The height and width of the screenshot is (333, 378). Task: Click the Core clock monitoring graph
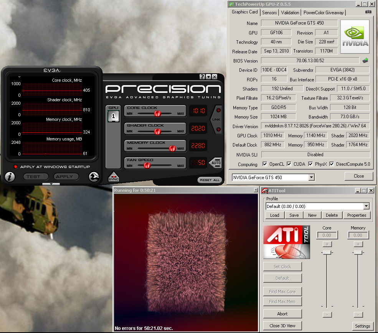(52, 90)
